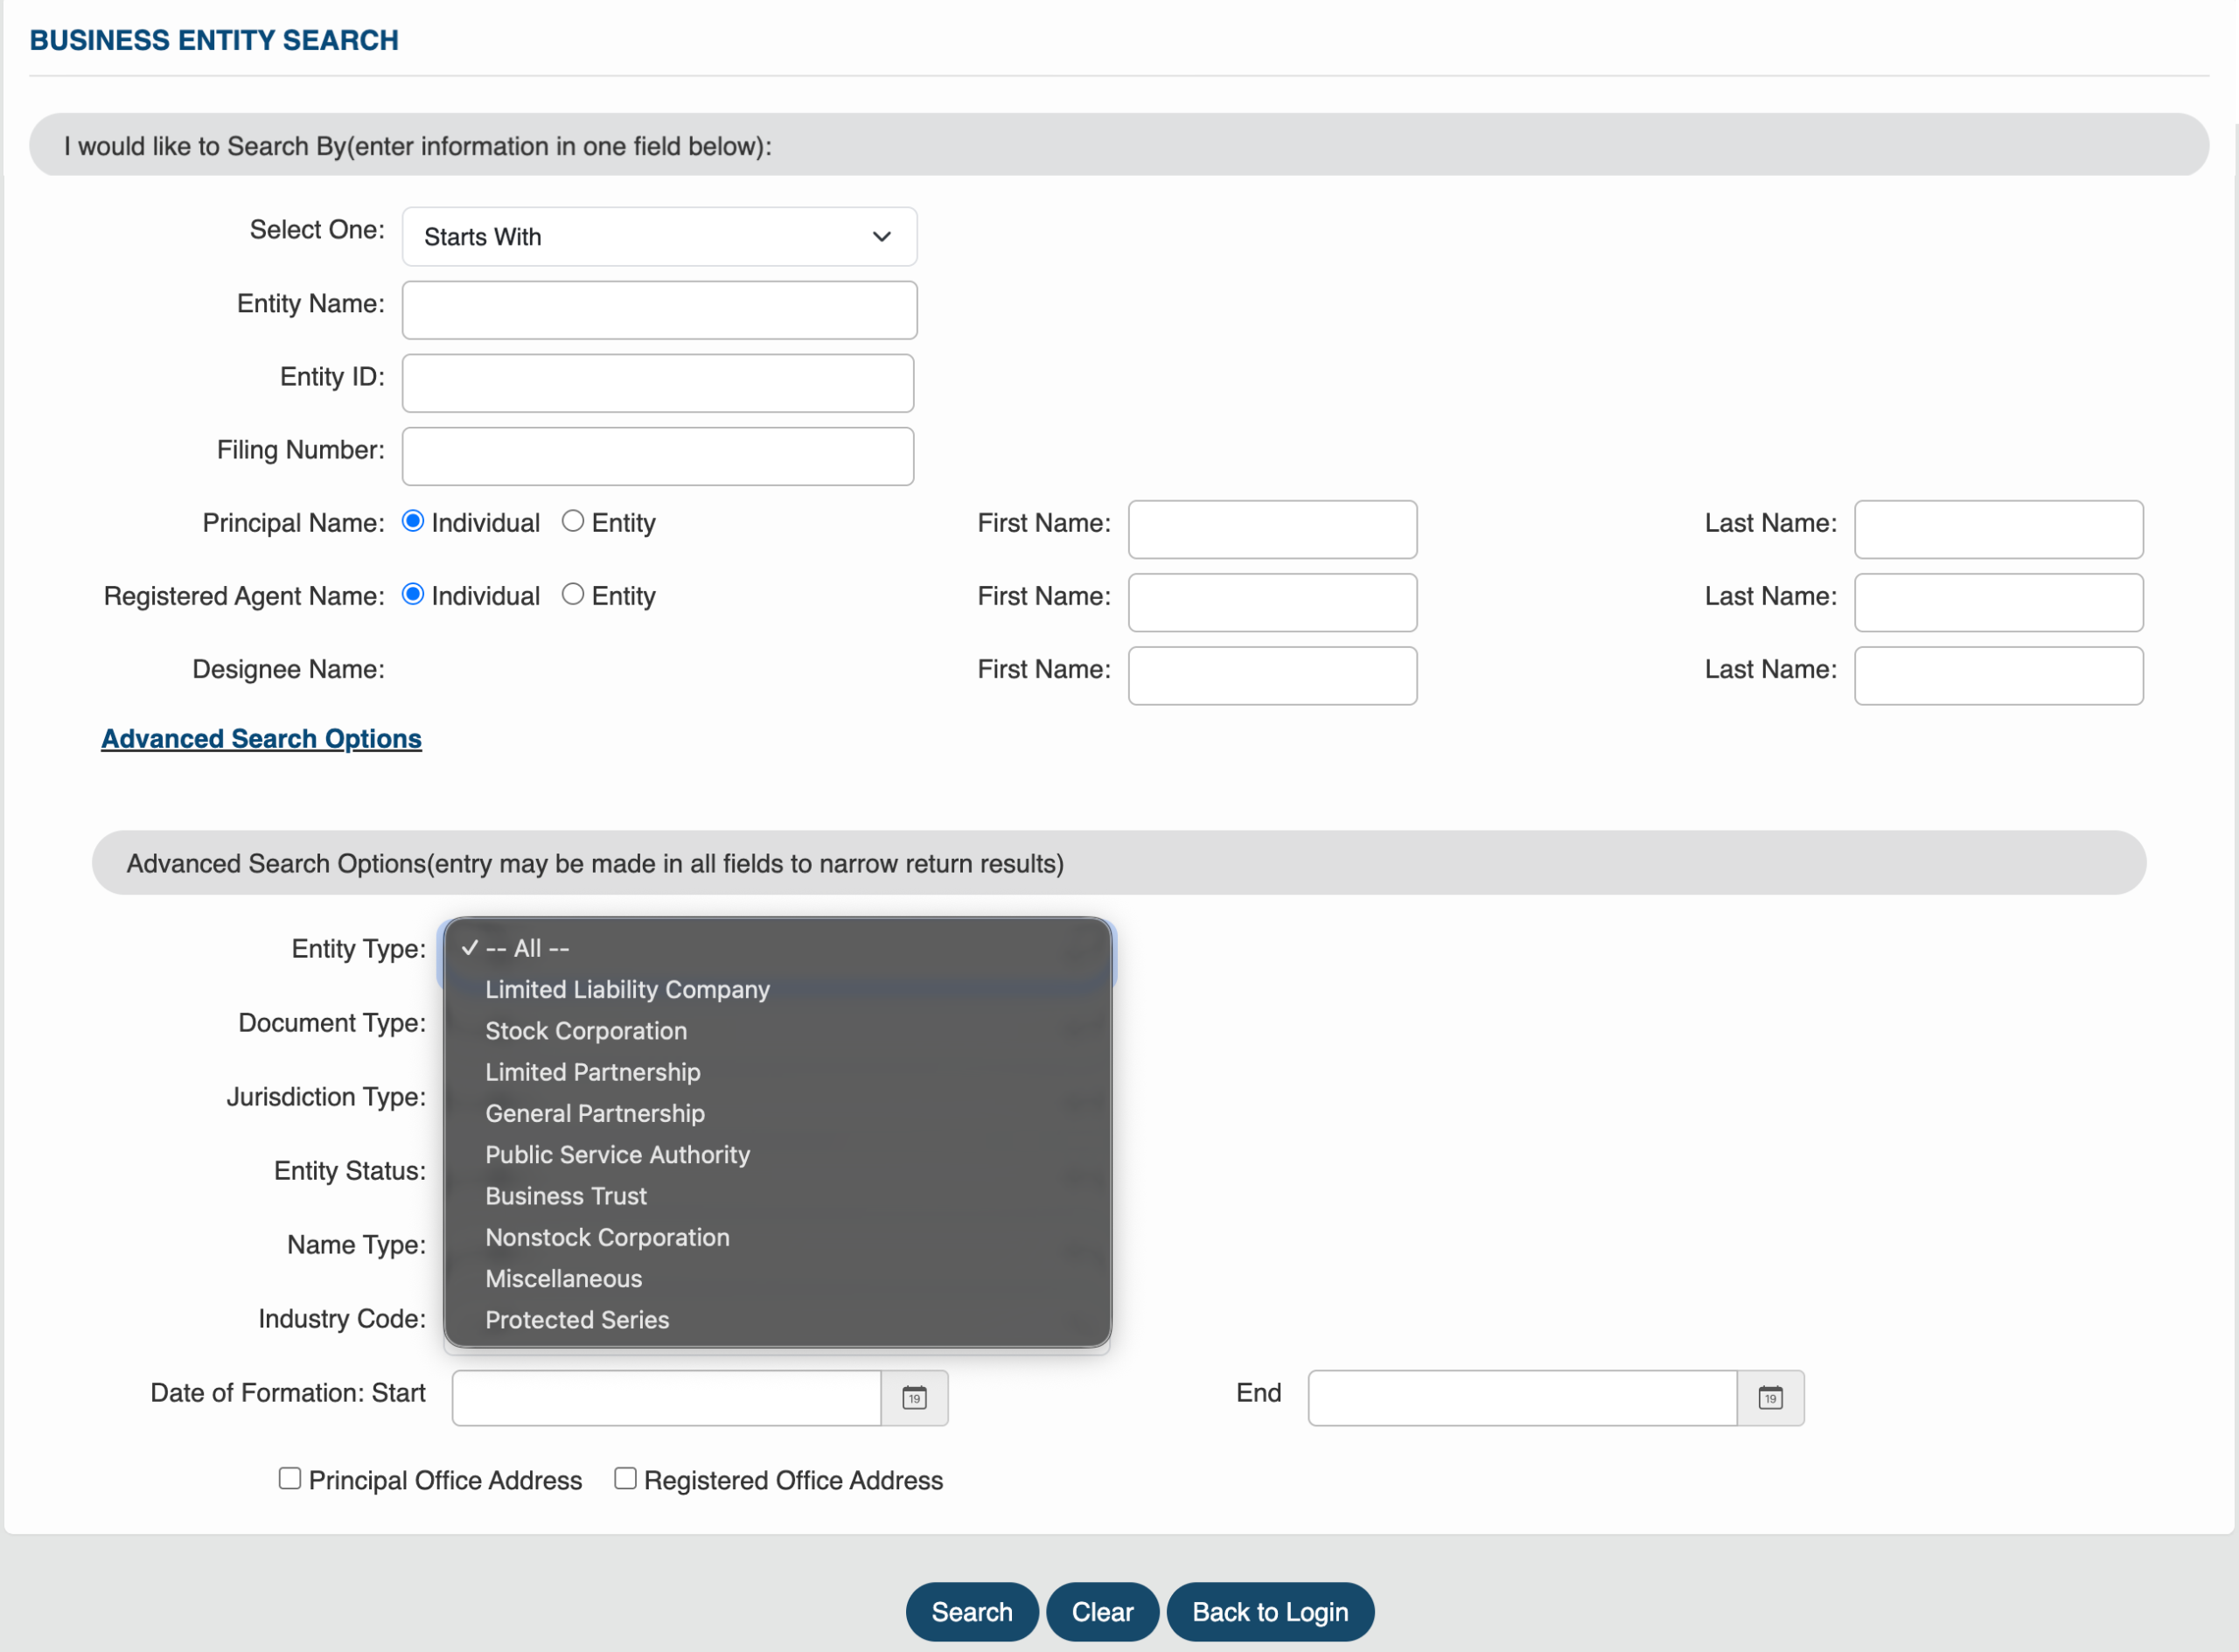This screenshot has height=1652, width=2239.
Task: Focus Principal Name First Name field
Action: [1273, 529]
